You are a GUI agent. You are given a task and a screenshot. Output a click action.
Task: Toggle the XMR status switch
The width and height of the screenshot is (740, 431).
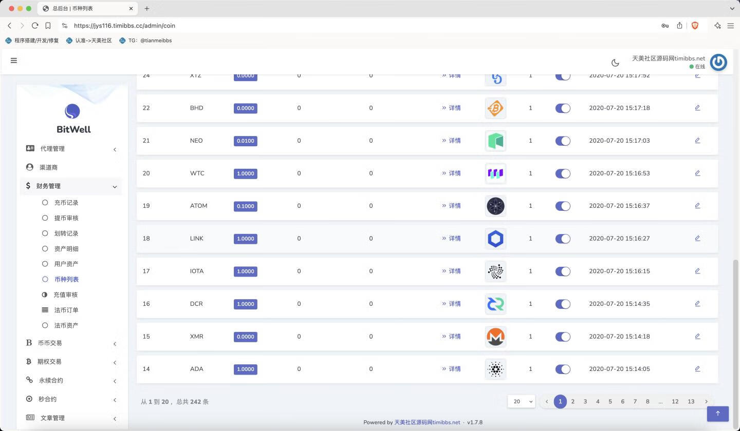tap(563, 336)
